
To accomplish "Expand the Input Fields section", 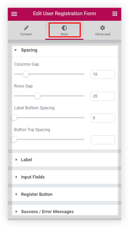I will [x=64, y=177].
